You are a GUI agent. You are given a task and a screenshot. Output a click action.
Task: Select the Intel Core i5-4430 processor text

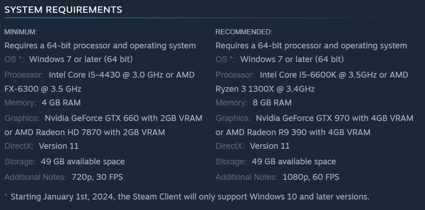click(84, 75)
